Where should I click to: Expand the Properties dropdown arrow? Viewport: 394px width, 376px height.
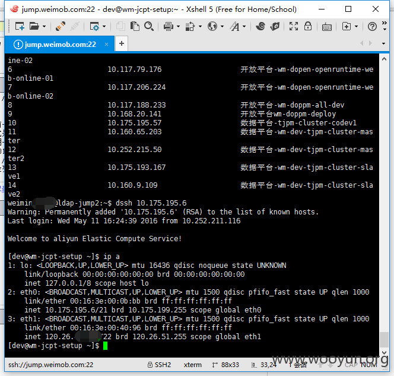104,26
